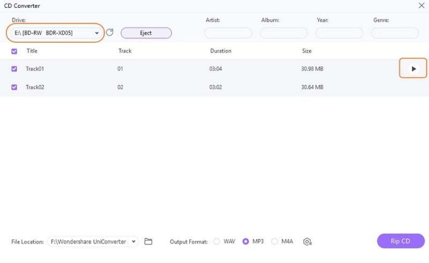
Task: Open output format settings gear
Action: pyautogui.click(x=307, y=242)
